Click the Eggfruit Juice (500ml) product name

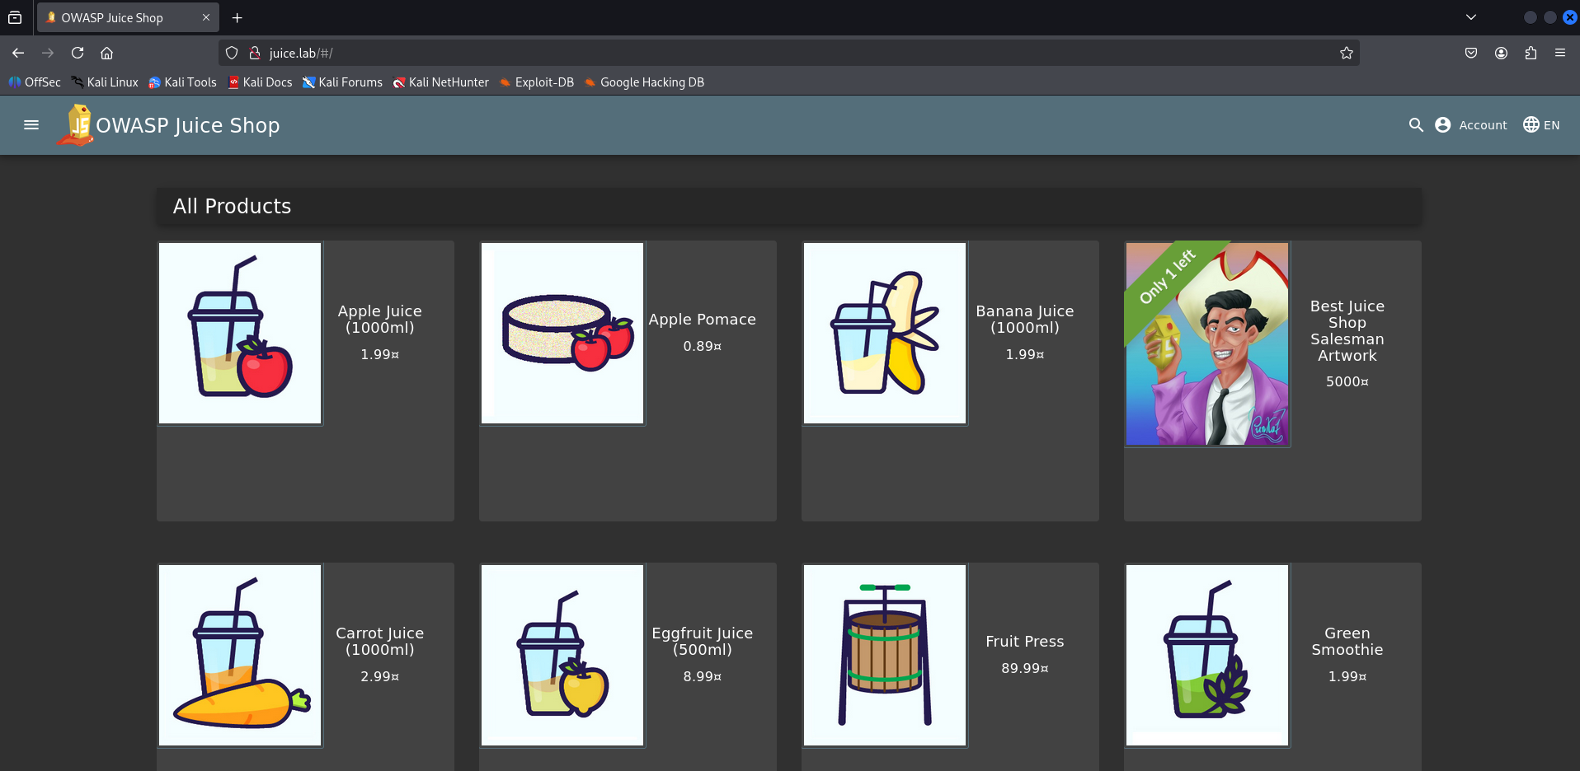702,641
